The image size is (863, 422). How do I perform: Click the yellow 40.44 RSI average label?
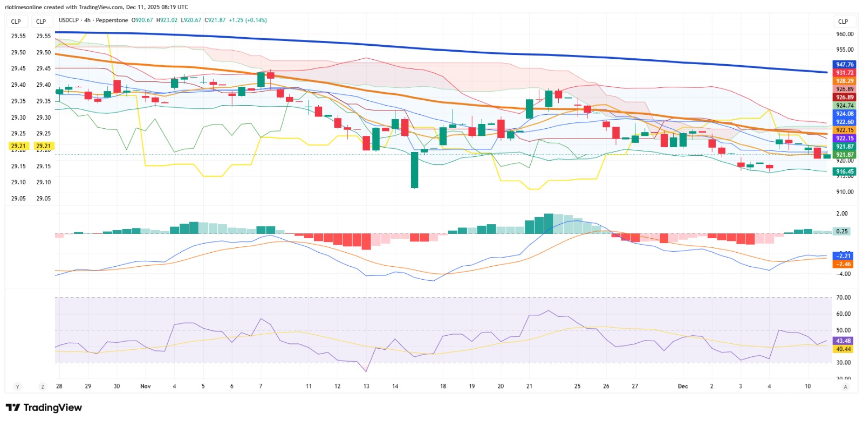click(x=844, y=349)
